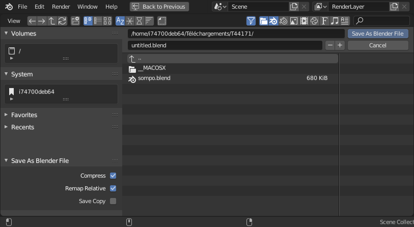
Task: Select the root / volume entry
Action: click(x=61, y=51)
